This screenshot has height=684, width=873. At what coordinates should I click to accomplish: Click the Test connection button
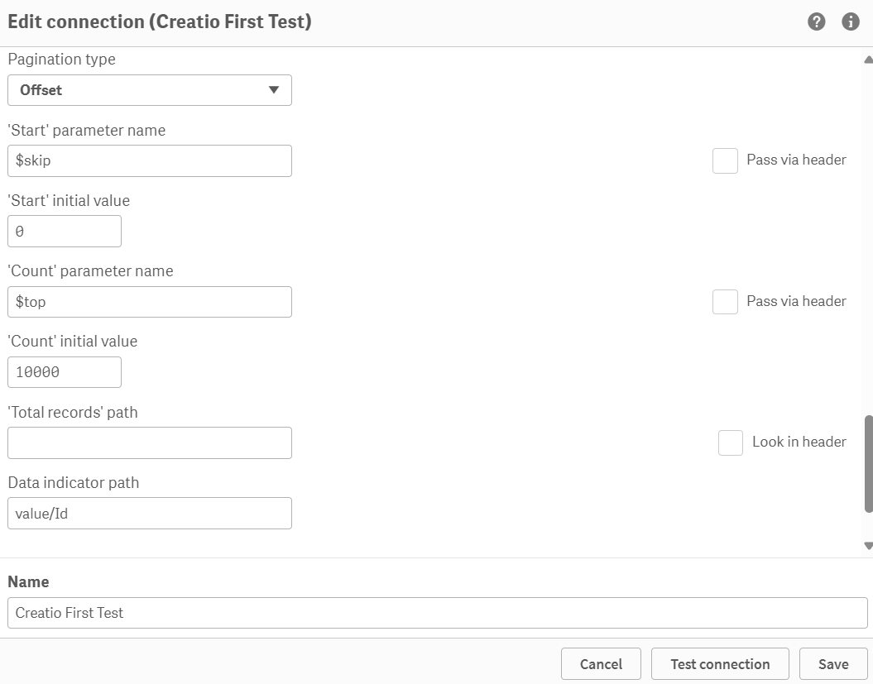[x=720, y=664]
